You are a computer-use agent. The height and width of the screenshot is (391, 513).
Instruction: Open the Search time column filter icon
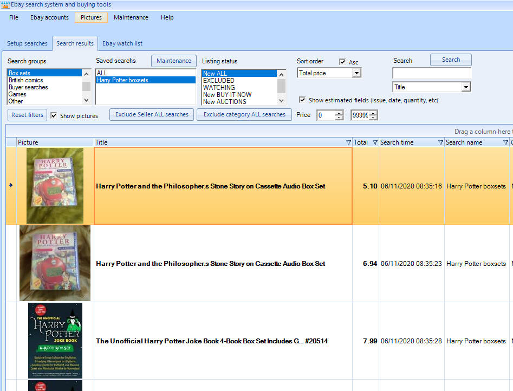(x=441, y=142)
